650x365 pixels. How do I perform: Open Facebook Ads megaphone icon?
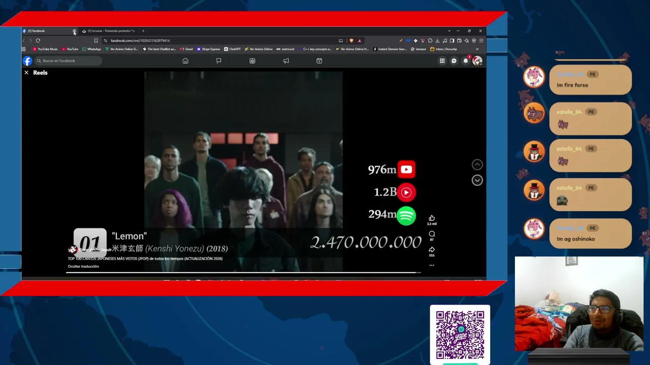pos(286,61)
